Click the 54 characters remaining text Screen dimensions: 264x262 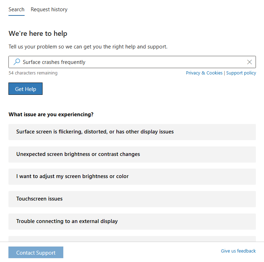(x=33, y=73)
